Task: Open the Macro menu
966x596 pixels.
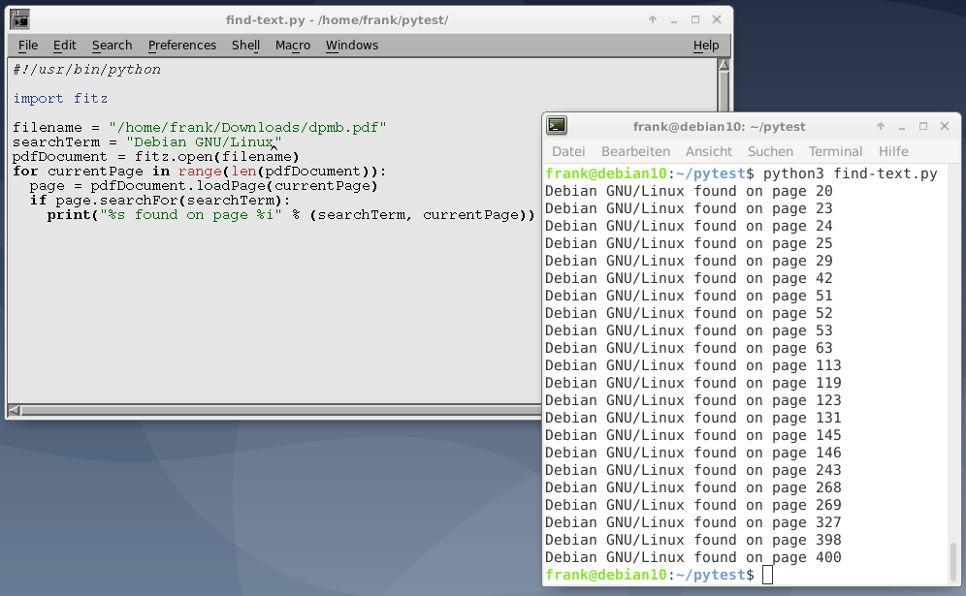Action: pyautogui.click(x=293, y=45)
